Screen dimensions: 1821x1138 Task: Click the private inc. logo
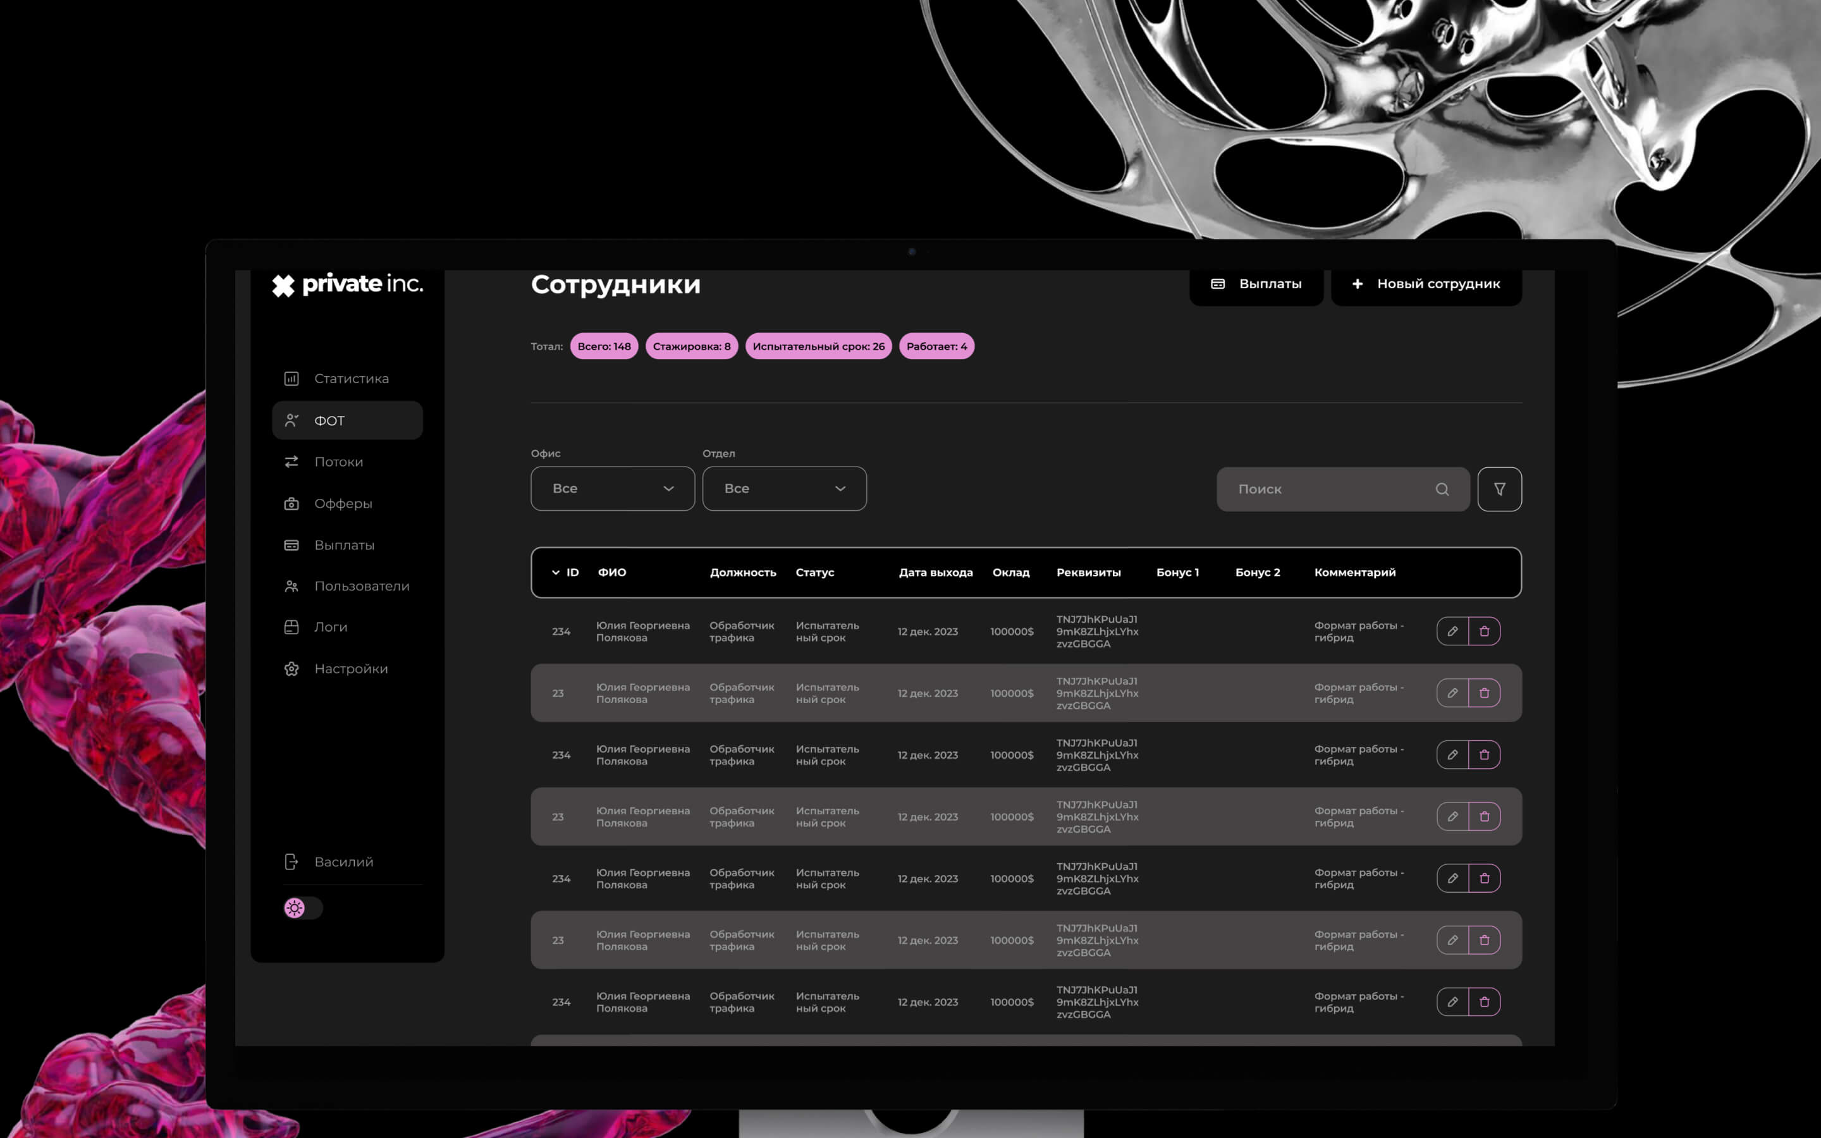pyautogui.click(x=348, y=284)
